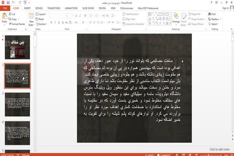The image size is (234, 156).
Task: Click the Save icon in quick access toolbar
Action: 8,3
